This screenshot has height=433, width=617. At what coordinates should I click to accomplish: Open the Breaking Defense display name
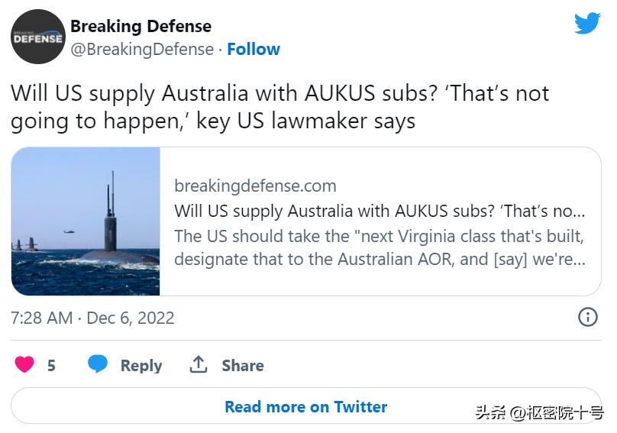[141, 26]
